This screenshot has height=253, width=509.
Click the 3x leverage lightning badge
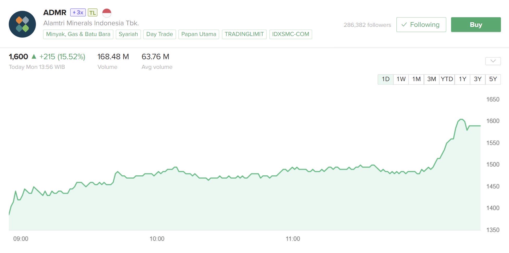[78, 13]
